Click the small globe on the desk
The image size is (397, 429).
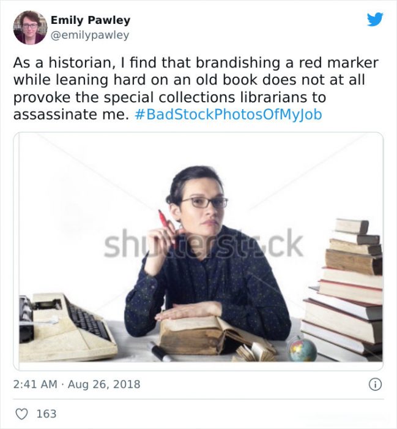302,349
